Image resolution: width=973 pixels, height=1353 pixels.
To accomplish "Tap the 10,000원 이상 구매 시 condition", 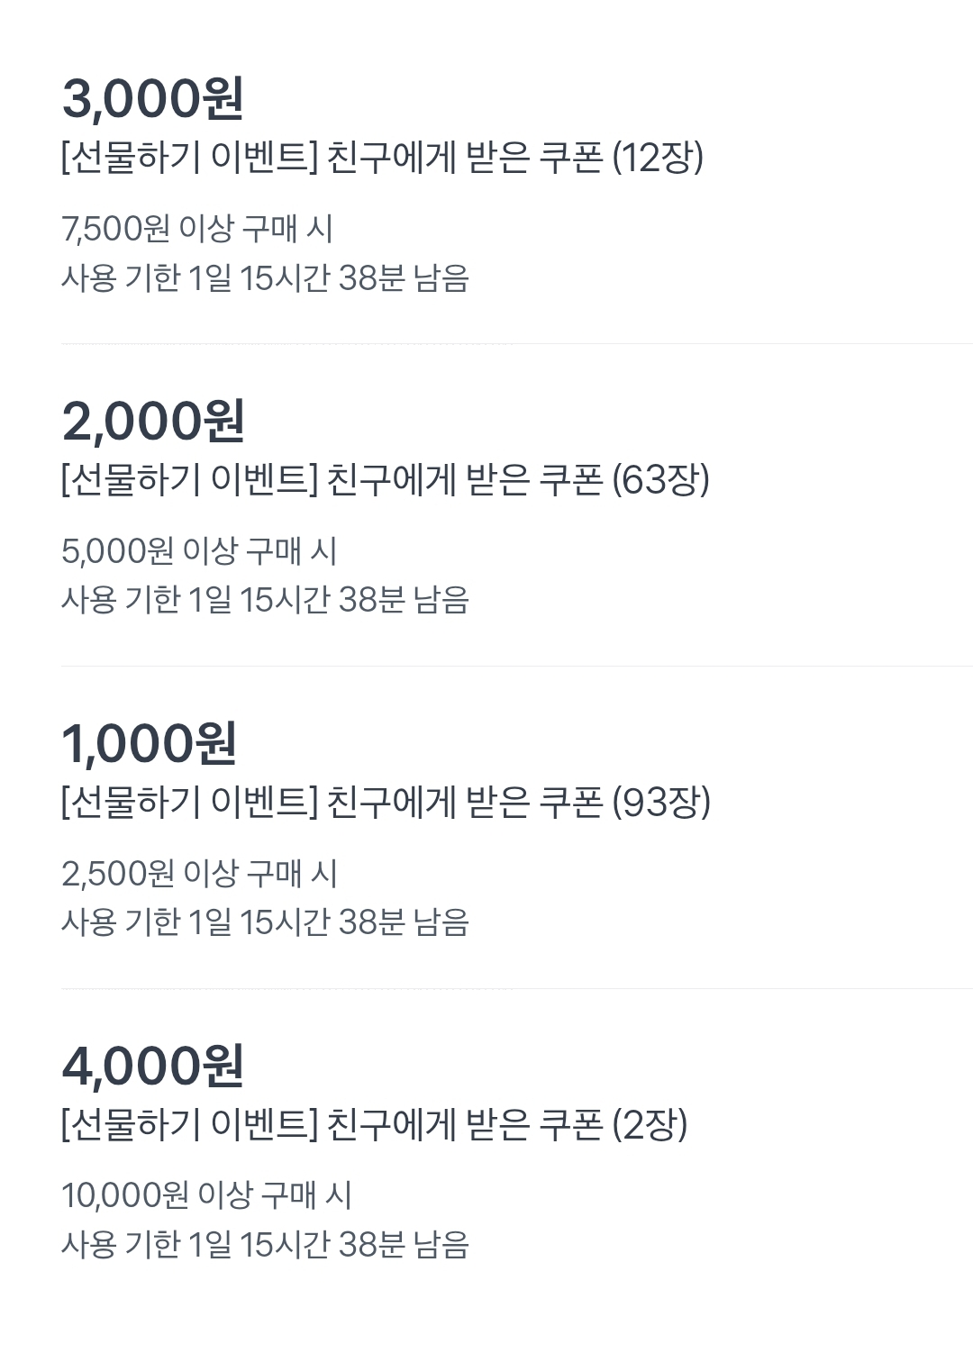I will pos(206,1196).
